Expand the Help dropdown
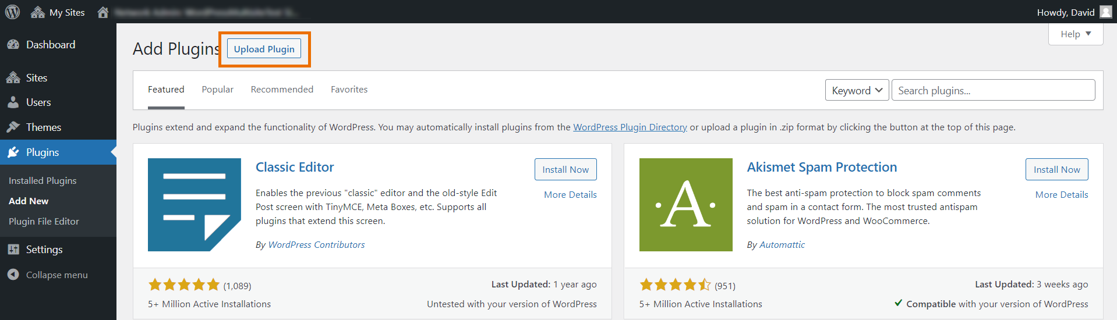The image size is (1117, 320). coord(1076,34)
